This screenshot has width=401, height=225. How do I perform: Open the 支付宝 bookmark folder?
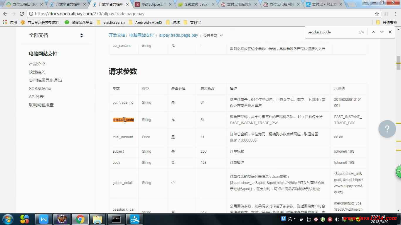coord(192,22)
